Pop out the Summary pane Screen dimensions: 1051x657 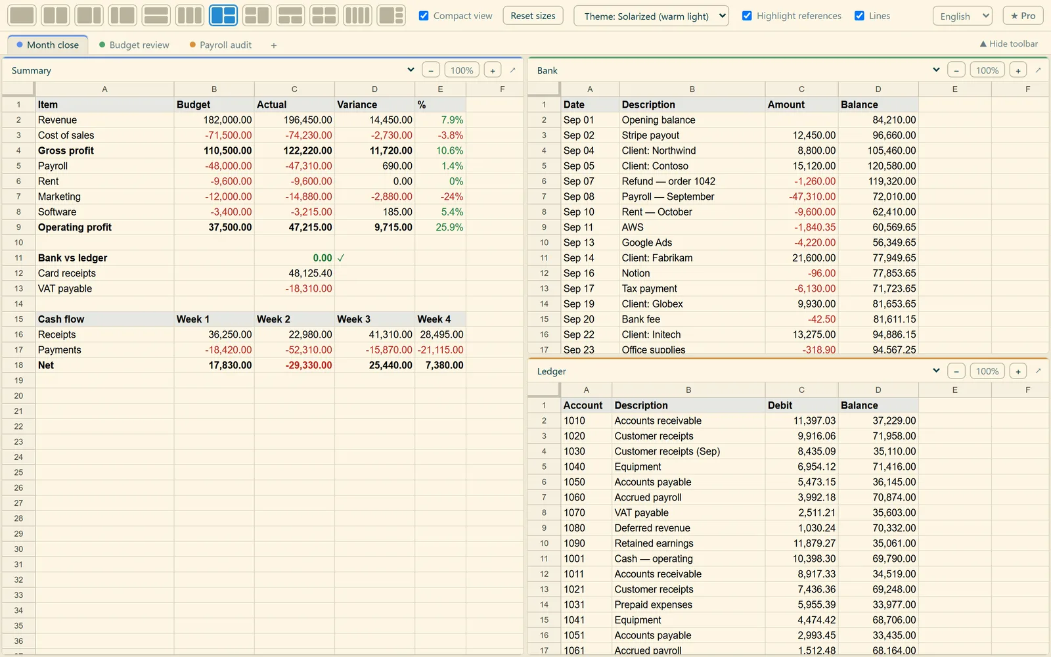coord(513,70)
